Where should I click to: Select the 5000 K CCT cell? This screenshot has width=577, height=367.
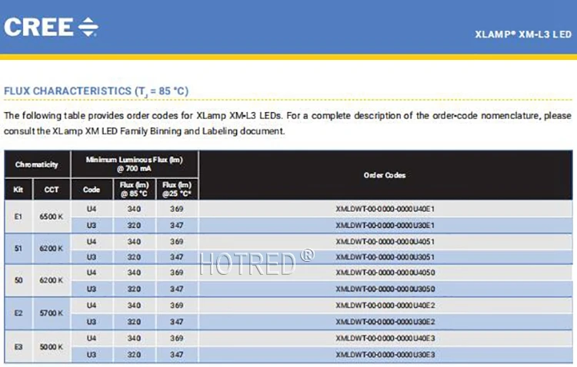(x=52, y=346)
